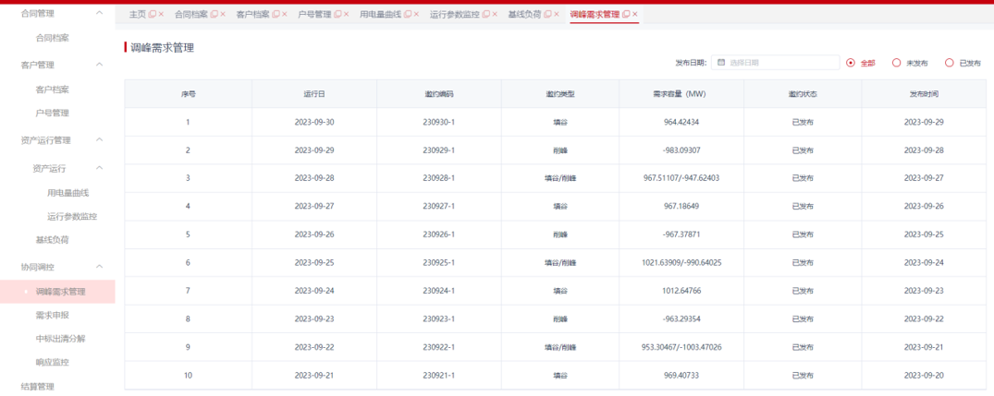Click capacity value -983.09307
Screen dimensions: 994x396
[x=681, y=150]
